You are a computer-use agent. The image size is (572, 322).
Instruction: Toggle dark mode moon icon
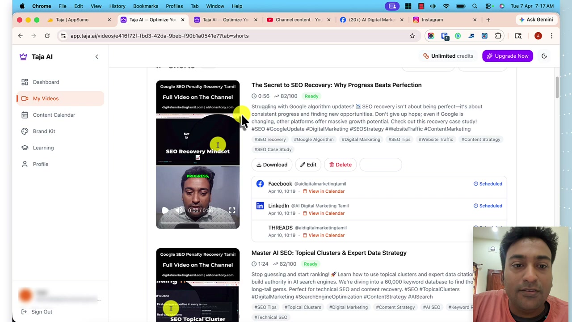544,56
